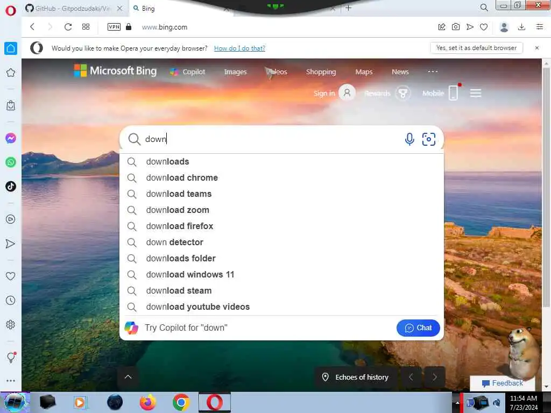
Task: Open the home button in Opera sidebar
Action: click(11, 48)
